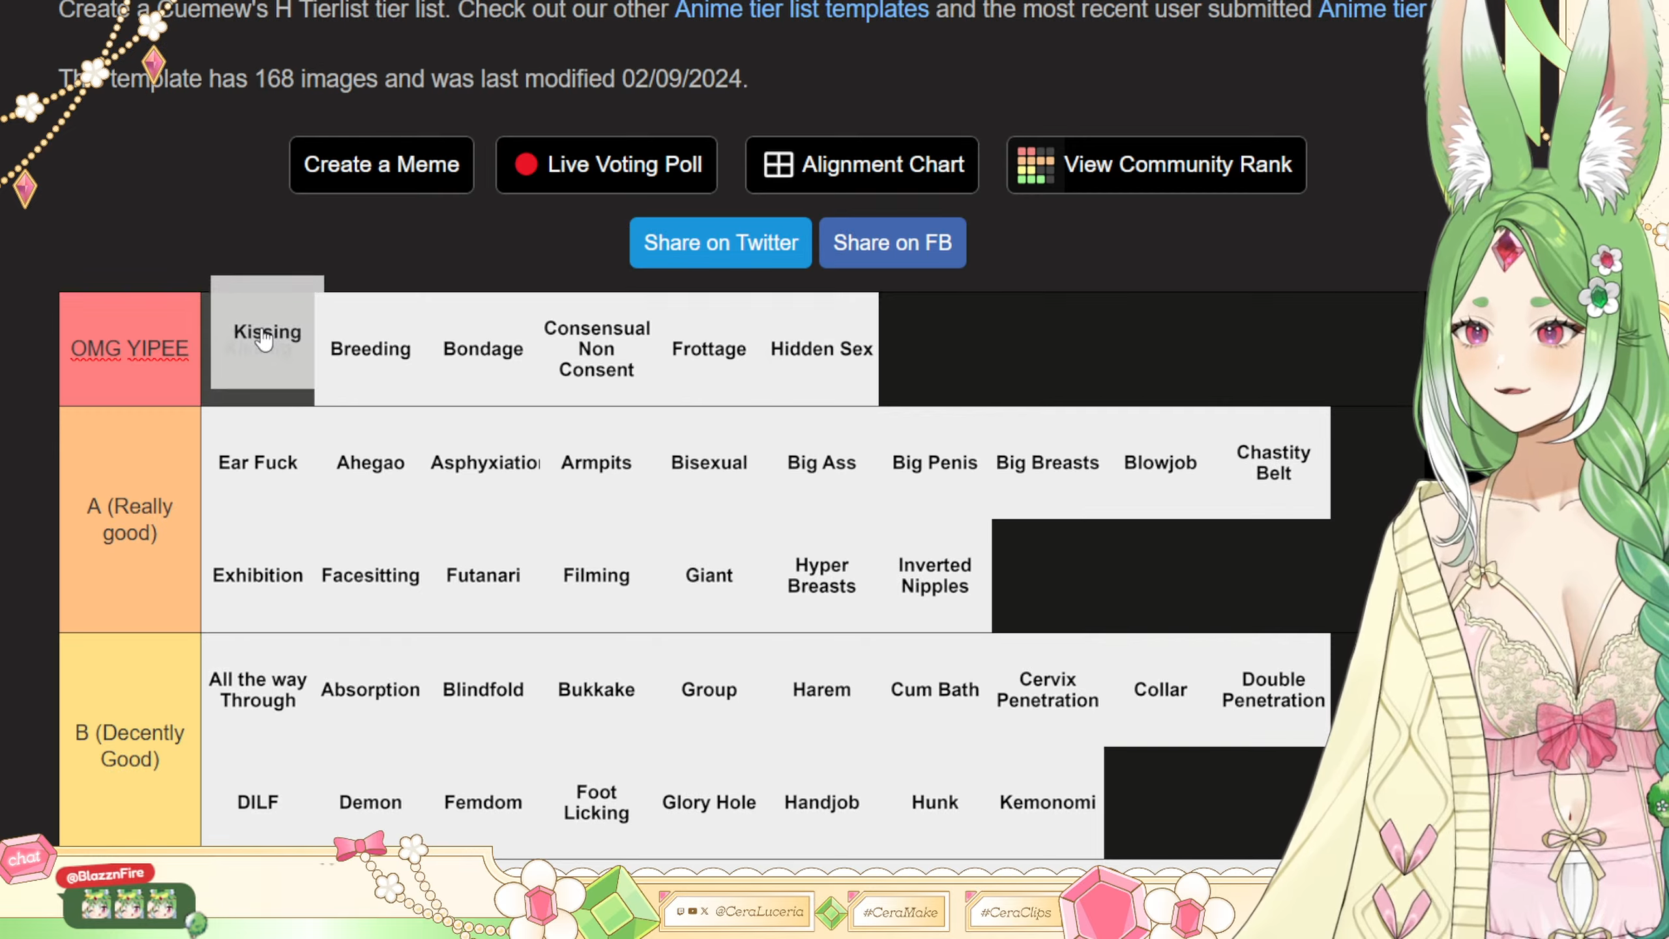The image size is (1669, 939).
Task: Follow the Anime tier list templates link
Action: [x=801, y=10]
